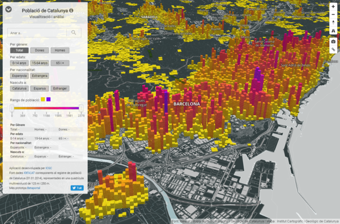Copy map link with chain icon
The width and height of the screenshot is (340, 224).
pos(333,50)
